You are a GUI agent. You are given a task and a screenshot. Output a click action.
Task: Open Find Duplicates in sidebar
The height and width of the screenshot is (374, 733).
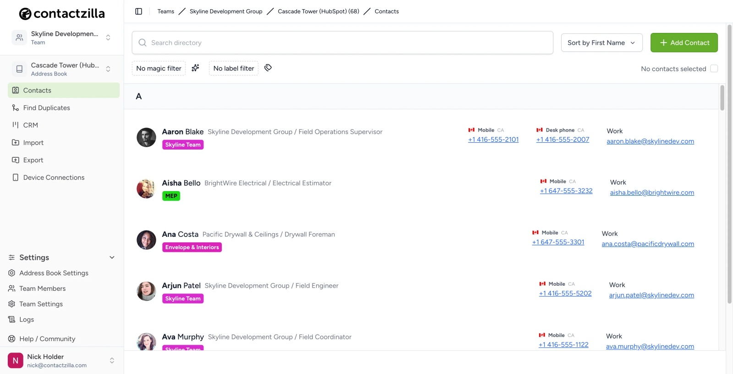click(64, 108)
